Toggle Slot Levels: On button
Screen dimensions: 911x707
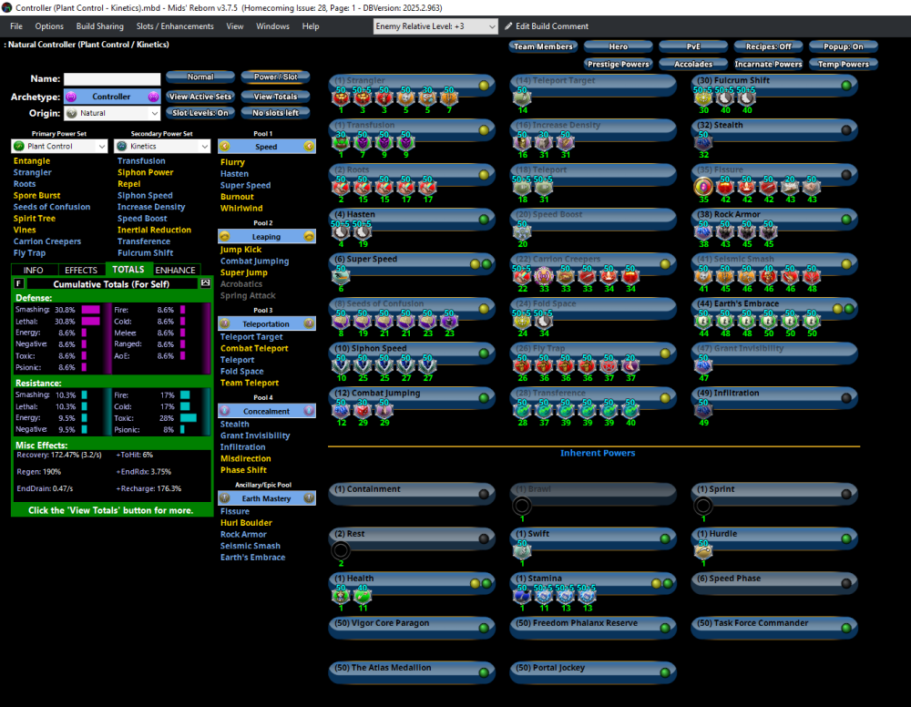[x=200, y=113]
